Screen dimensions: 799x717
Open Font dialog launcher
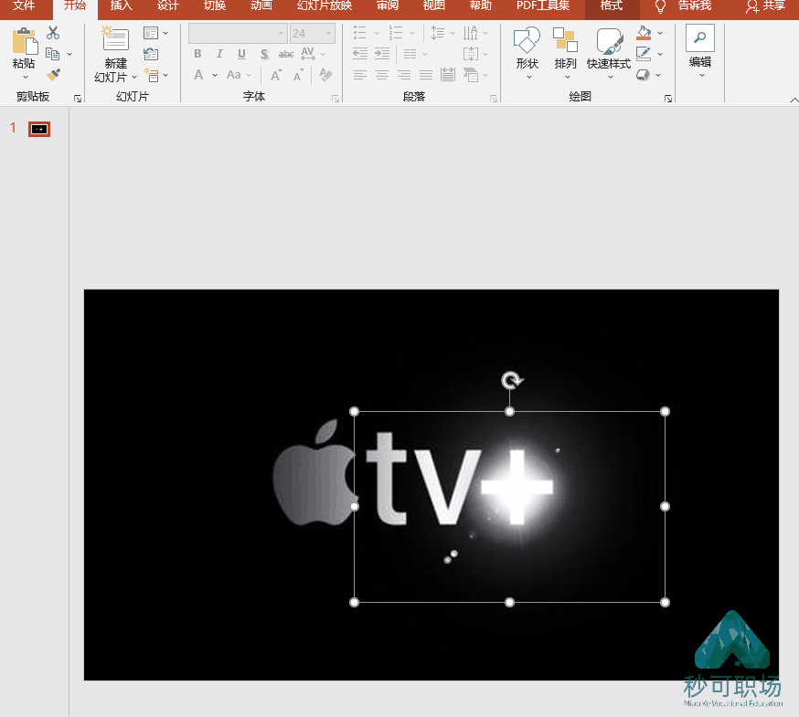(x=336, y=99)
